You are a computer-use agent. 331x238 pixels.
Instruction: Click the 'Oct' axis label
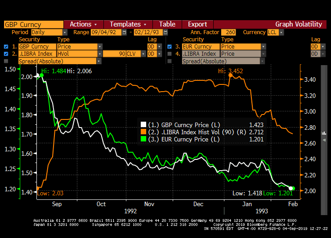101,204
